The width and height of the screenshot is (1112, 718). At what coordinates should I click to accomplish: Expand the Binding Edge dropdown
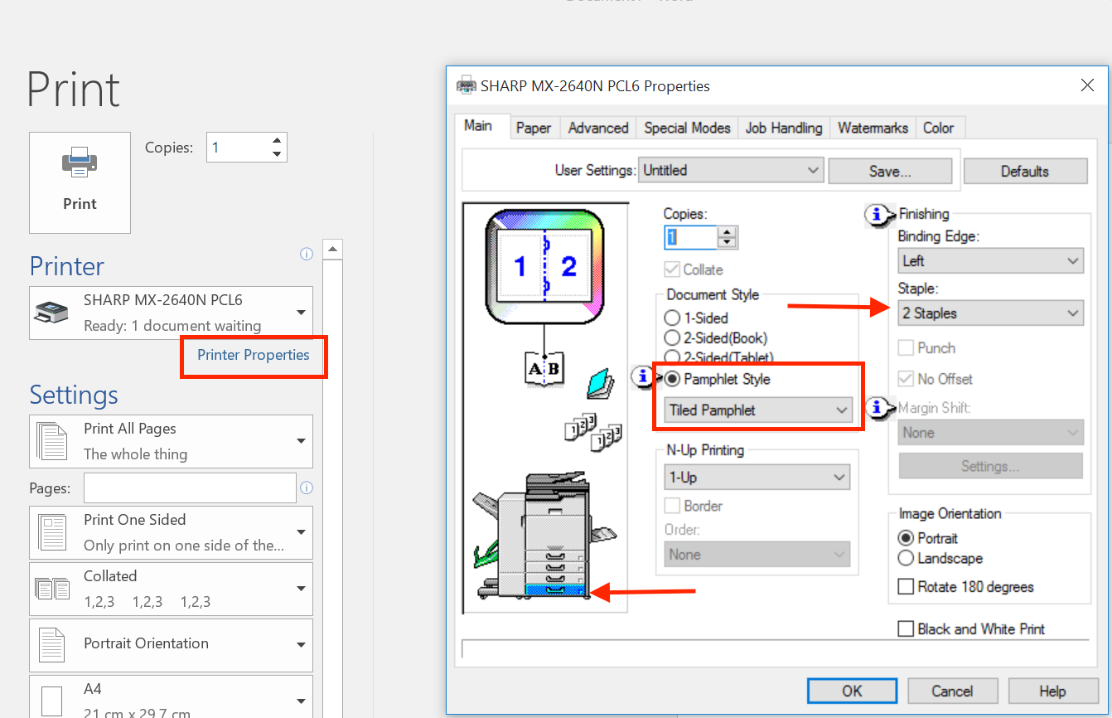click(989, 261)
